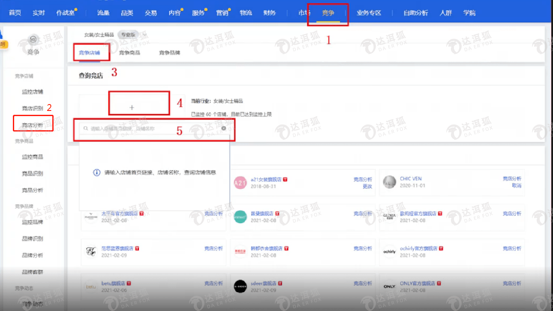Click the CHIC VEN store avatar

pyautogui.click(x=390, y=182)
